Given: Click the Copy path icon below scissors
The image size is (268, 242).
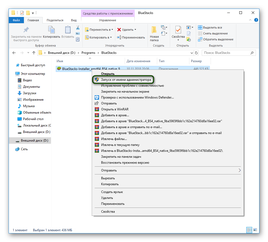Looking at the screenshot, I should click(x=78, y=34).
